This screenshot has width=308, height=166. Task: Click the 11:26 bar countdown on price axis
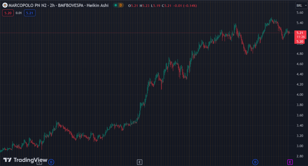click(300, 37)
